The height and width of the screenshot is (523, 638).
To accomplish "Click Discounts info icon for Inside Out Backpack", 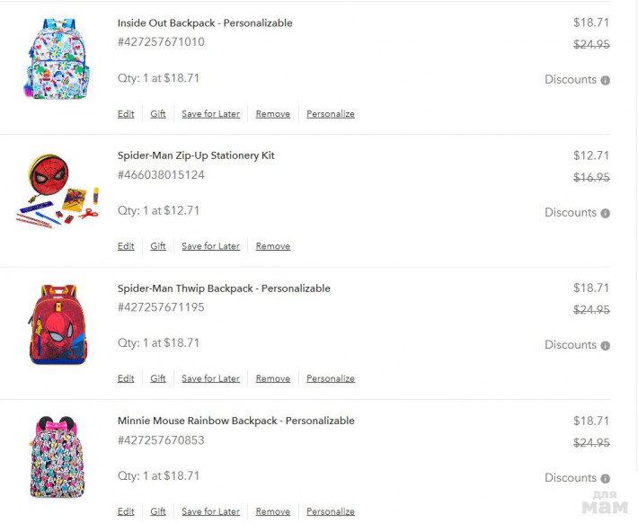I will 605,80.
